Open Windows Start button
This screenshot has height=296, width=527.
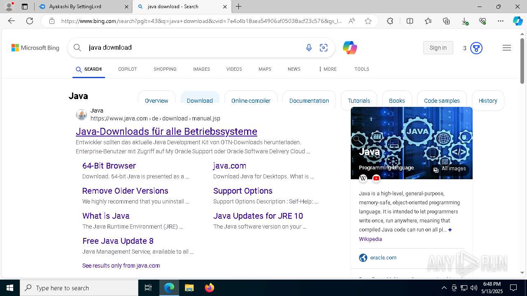coord(10,288)
